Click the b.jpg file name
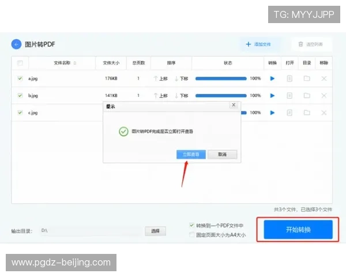Image resolution: width=346 pixels, height=277 pixels. click(x=33, y=95)
